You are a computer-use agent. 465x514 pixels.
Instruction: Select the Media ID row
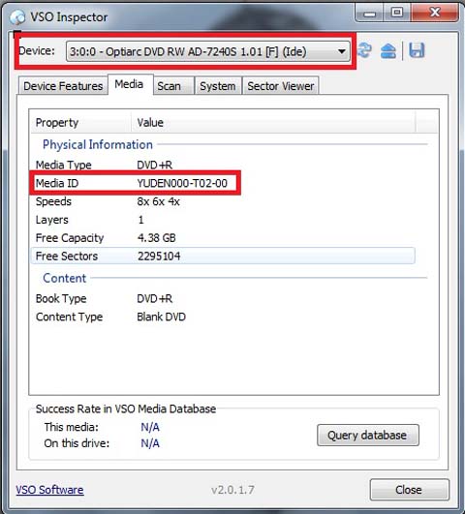[223, 183]
